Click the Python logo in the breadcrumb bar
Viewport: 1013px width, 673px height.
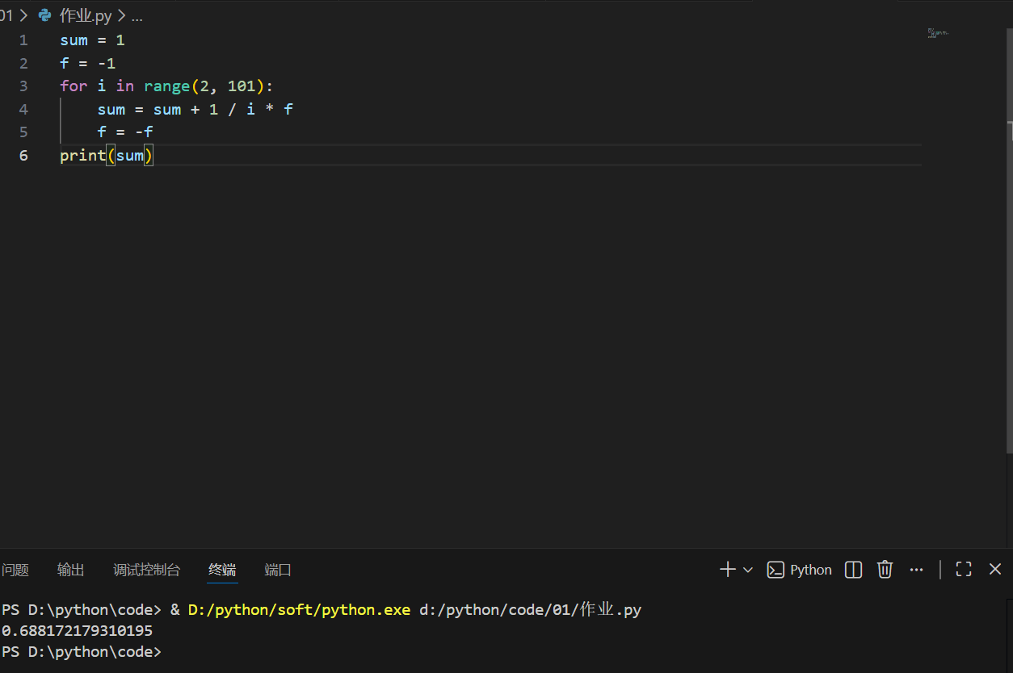click(44, 15)
